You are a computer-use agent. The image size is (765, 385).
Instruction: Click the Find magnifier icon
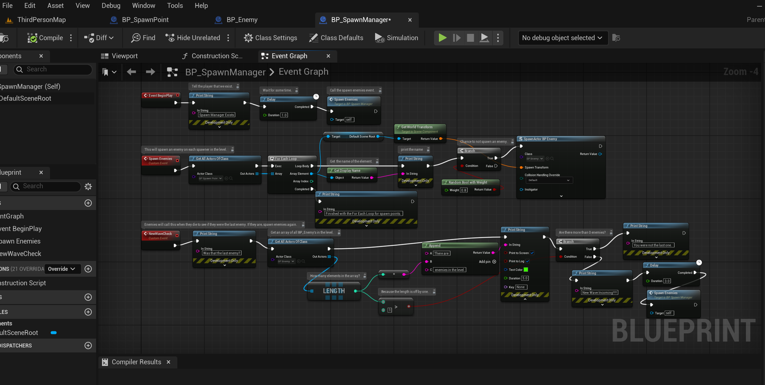pos(136,38)
